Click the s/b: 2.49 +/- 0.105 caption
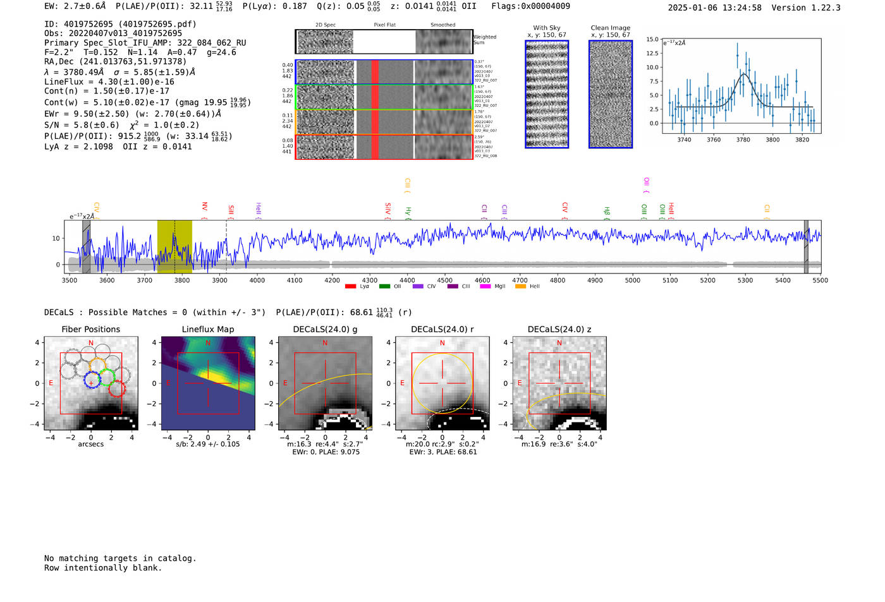The height and width of the screenshot is (602, 885). coord(208,444)
